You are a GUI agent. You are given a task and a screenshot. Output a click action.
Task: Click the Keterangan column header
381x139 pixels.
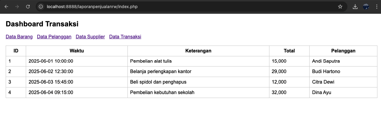point(198,51)
